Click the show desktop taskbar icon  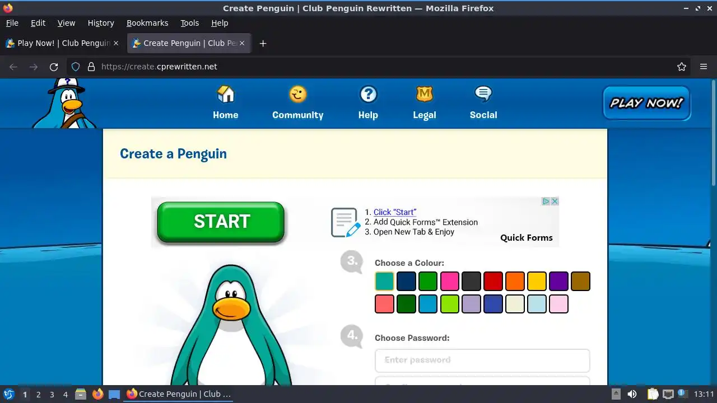click(x=114, y=394)
